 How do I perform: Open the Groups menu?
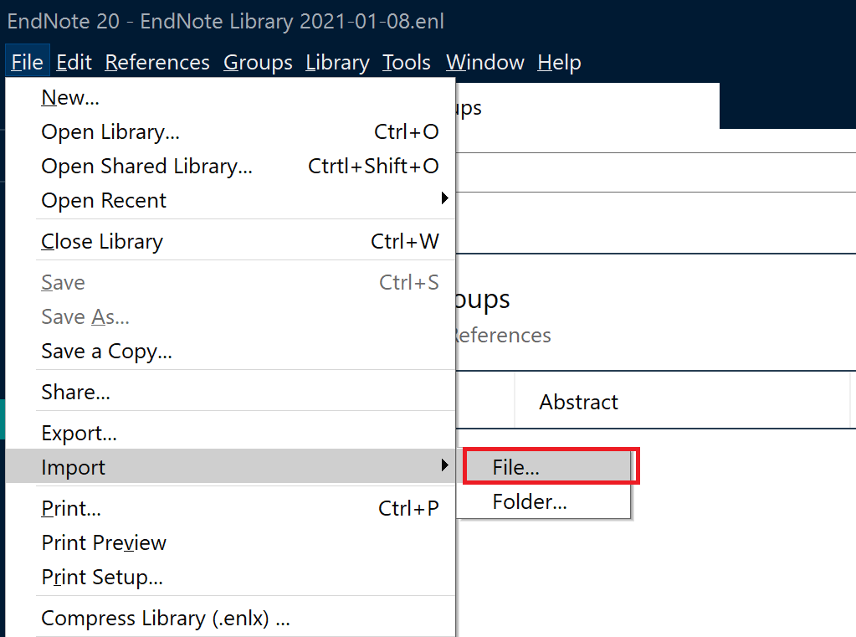click(258, 62)
